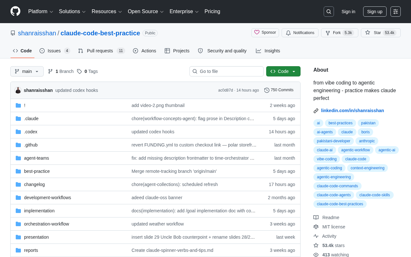Click the context-engineering topic tag
This screenshot has height=257, width=411.
point(367,168)
